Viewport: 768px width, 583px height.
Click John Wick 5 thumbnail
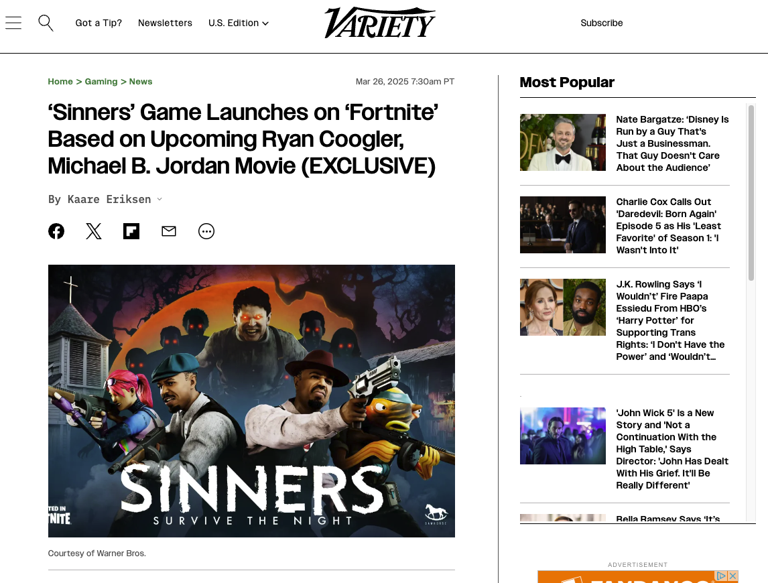(563, 436)
